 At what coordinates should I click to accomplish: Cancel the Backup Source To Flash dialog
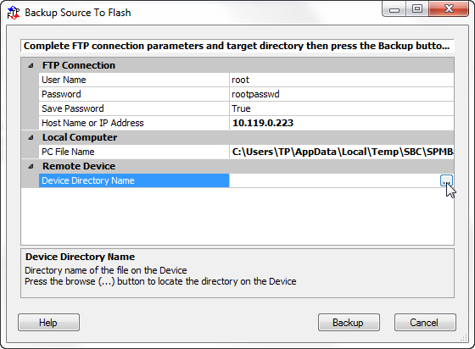pyautogui.click(x=425, y=323)
